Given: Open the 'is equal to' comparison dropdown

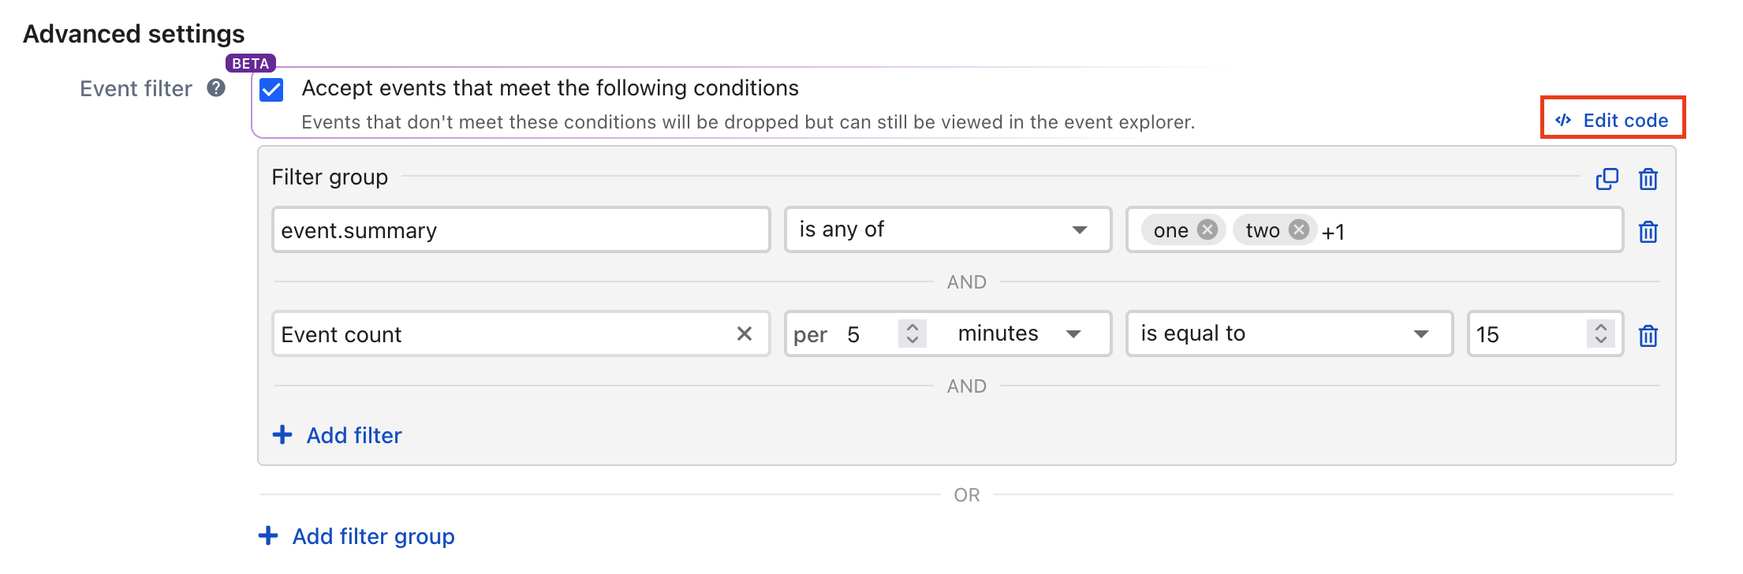Looking at the screenshot, I should point(1288,334).
